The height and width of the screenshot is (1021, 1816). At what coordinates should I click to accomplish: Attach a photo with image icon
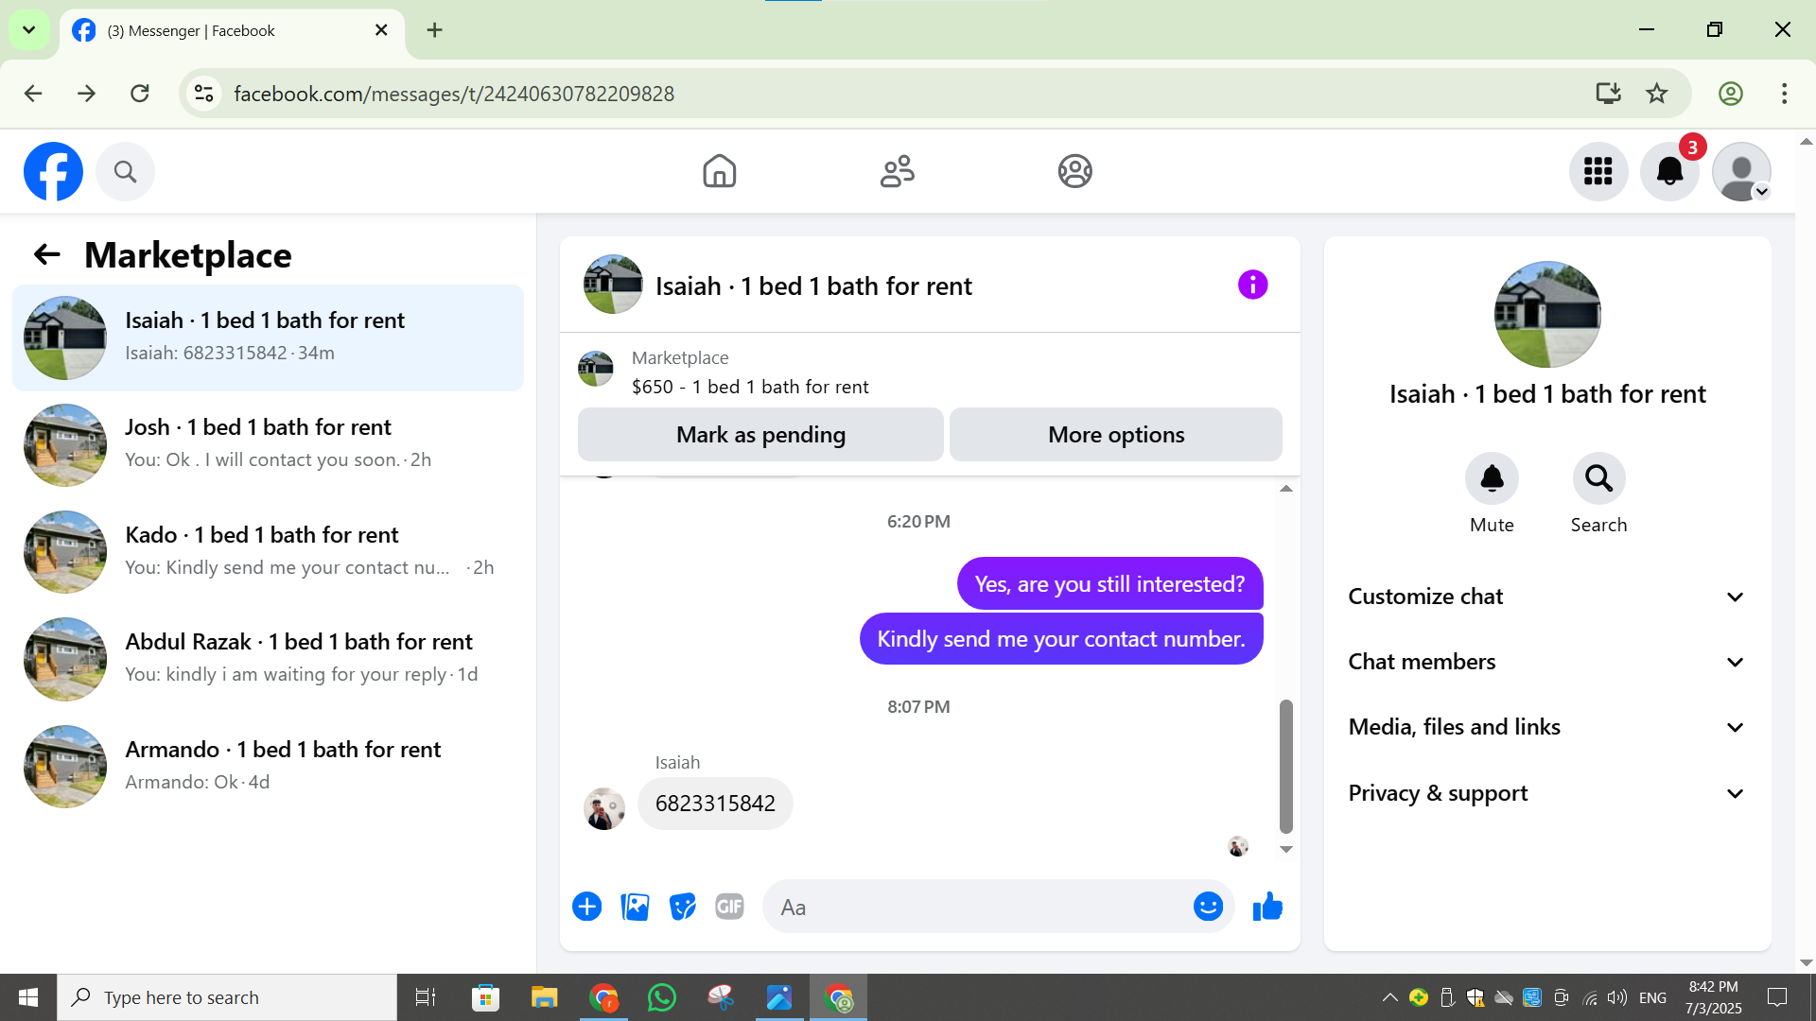pyautogui.click(x=635, y=907)
